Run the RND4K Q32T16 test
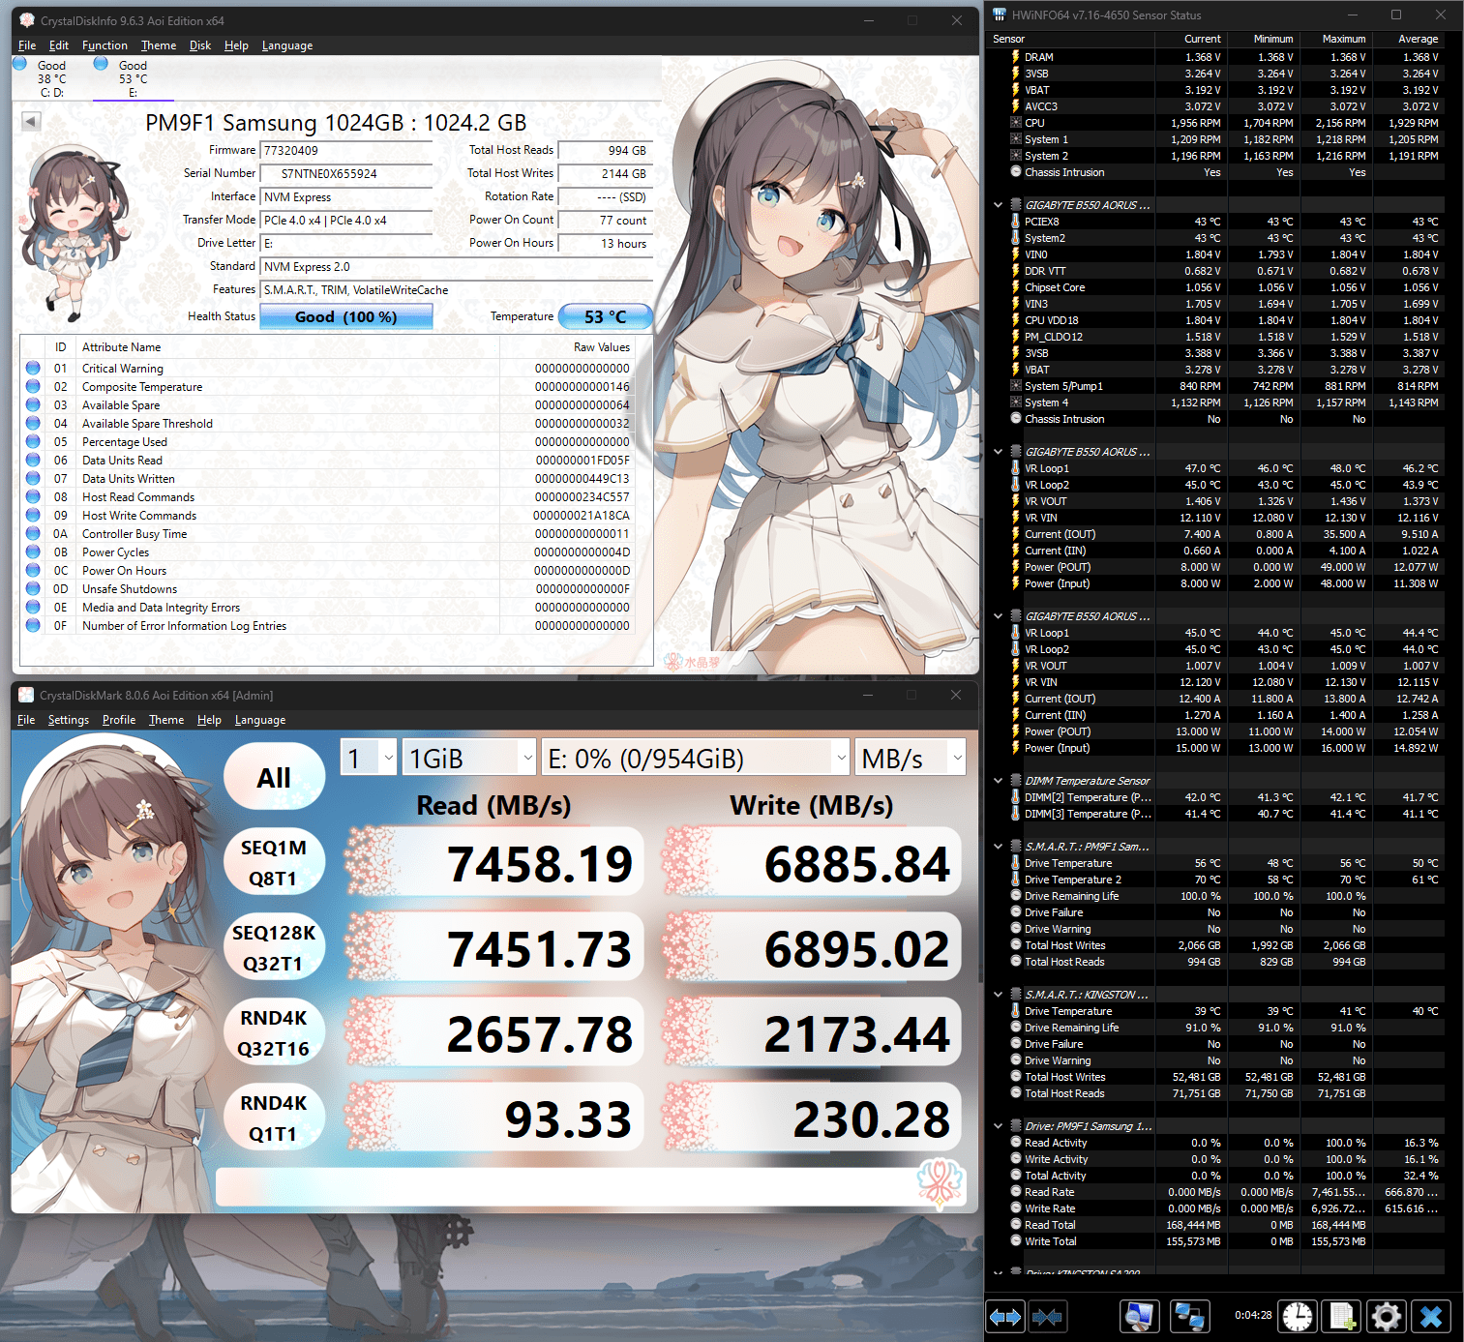The image size is (1464, 1342). (x=274, y=1032)
